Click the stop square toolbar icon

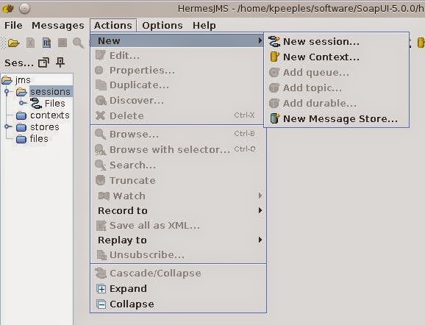pos(63,43)
